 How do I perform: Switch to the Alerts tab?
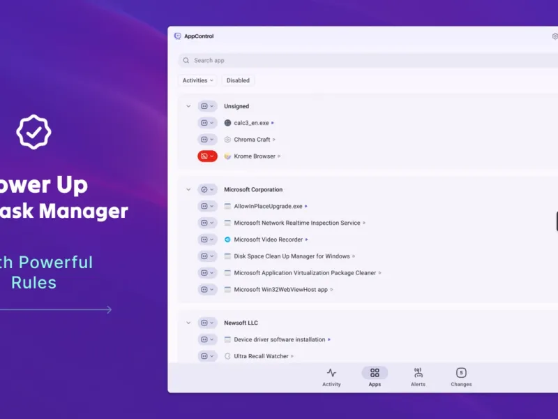click(418, 377)
